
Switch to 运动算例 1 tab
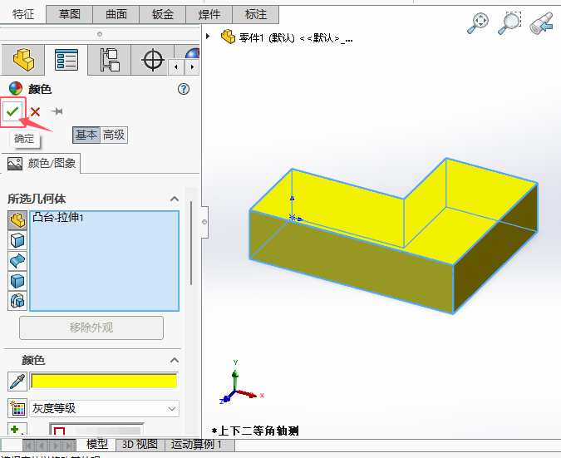pos(199,445)
